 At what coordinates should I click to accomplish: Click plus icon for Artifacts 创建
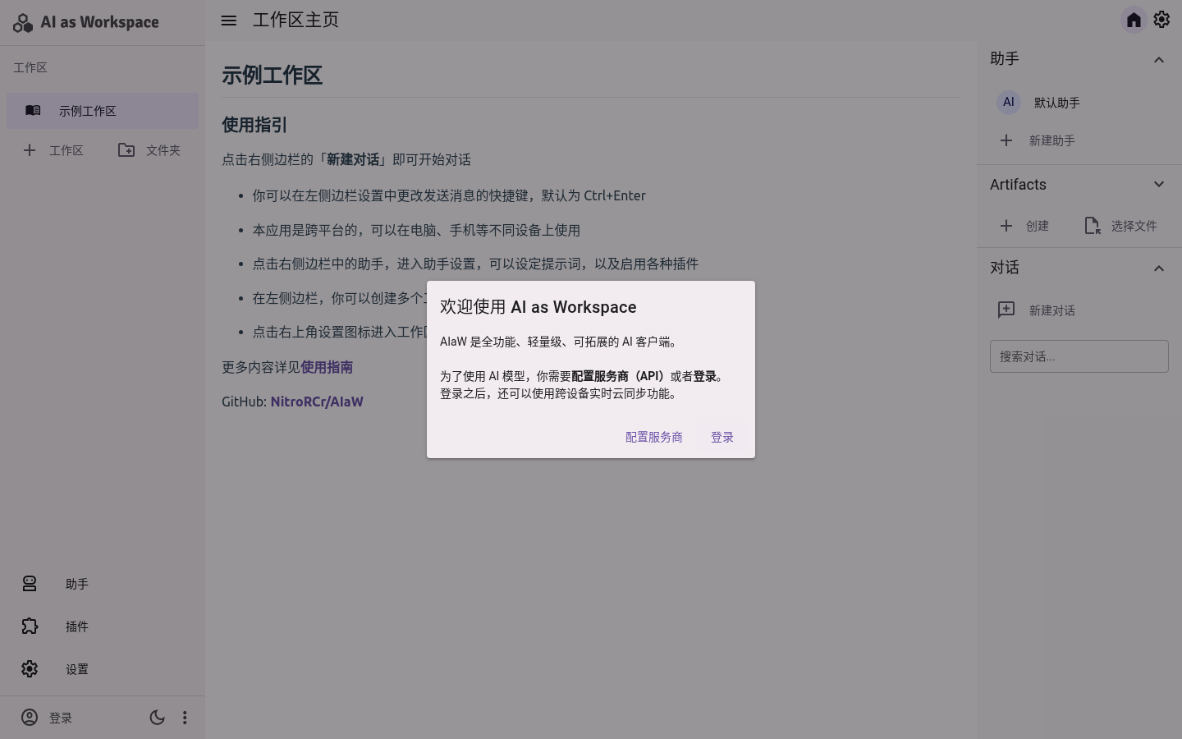point(1006,226)
